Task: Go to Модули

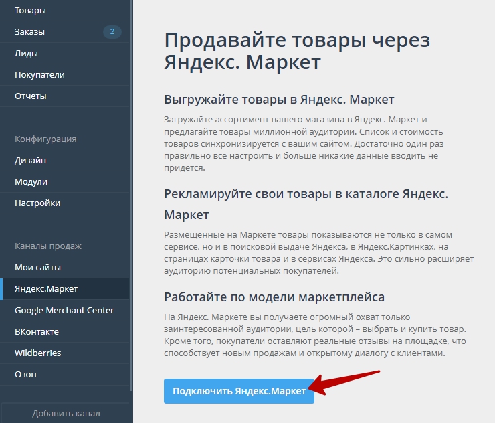Action: [64, 182]
